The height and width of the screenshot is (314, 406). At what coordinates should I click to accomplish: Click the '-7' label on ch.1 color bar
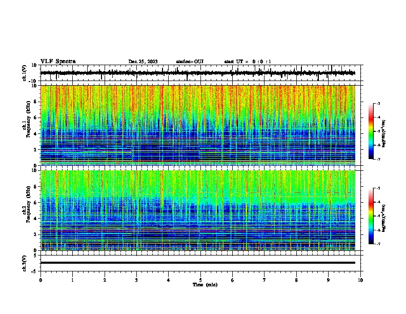[x=378, y=159]
